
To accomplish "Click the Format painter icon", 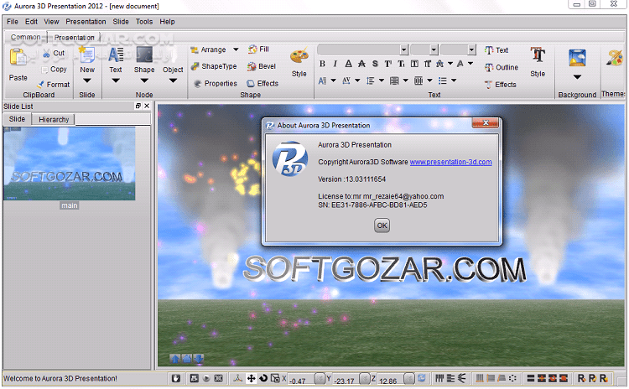I will [x=41, y=85].
